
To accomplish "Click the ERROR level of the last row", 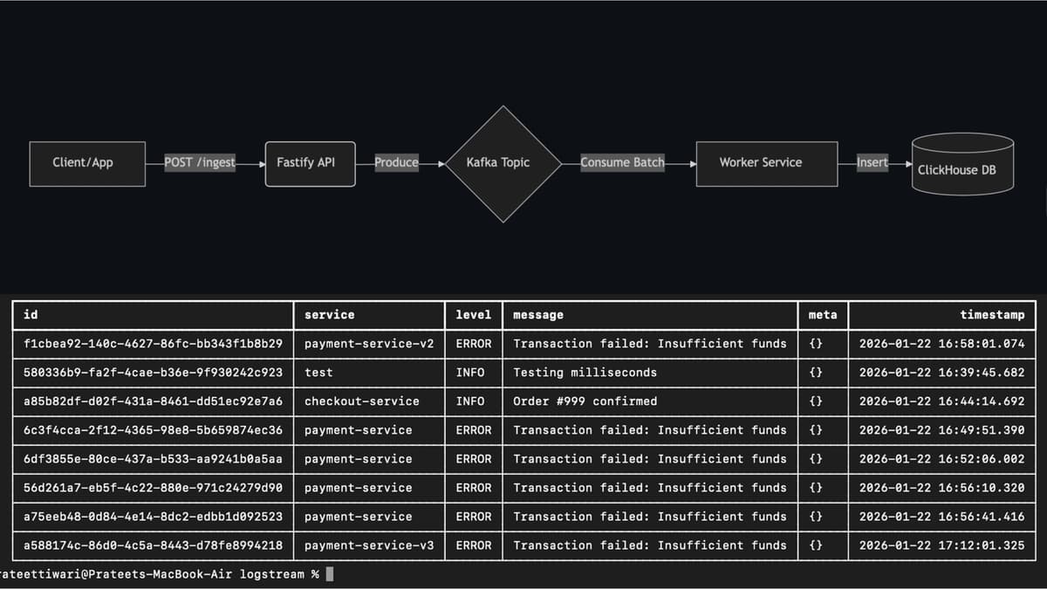I will click(473, 545).
